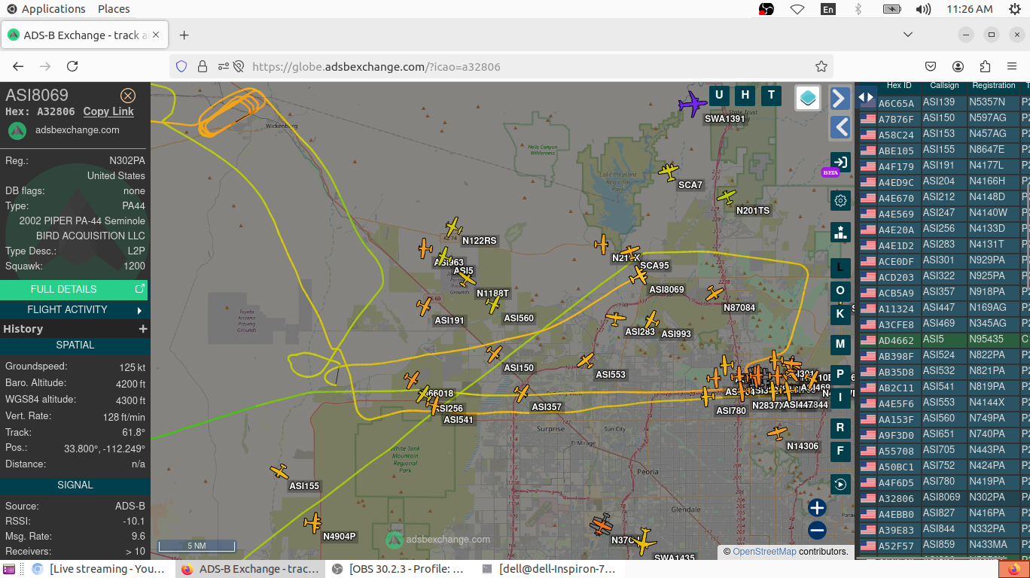The image size is (1030, 578).
Task: Open Firefox application menu hamburger
Action: [x=1012, y=66]
